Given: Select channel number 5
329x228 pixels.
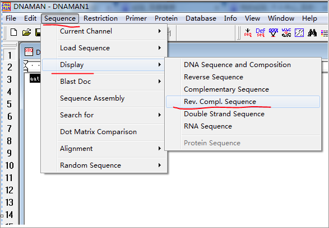Looking at the screenshot, I should coord(9,104).
